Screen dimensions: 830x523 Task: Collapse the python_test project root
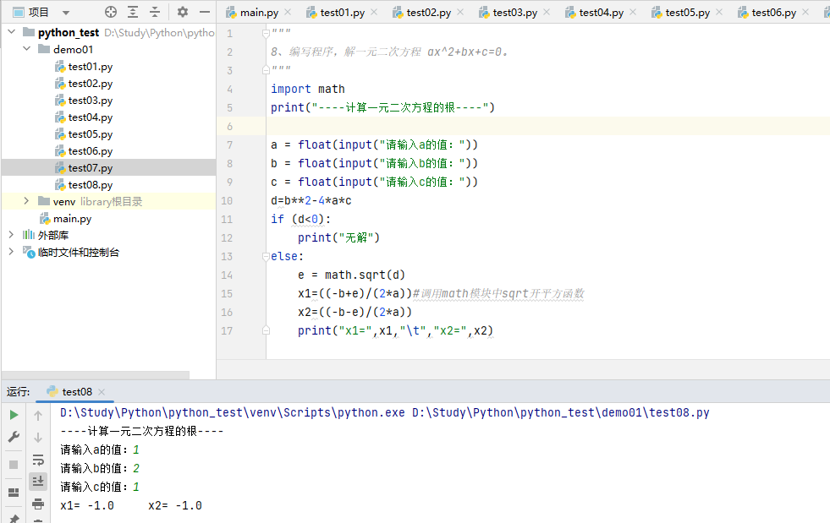12,32
